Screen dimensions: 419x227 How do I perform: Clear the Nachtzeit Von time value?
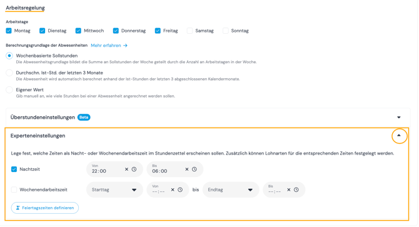[127, 169]
